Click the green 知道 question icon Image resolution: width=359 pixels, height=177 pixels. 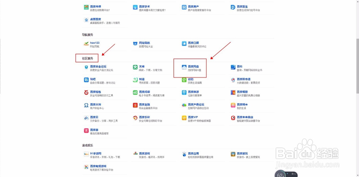click(135, 80)
